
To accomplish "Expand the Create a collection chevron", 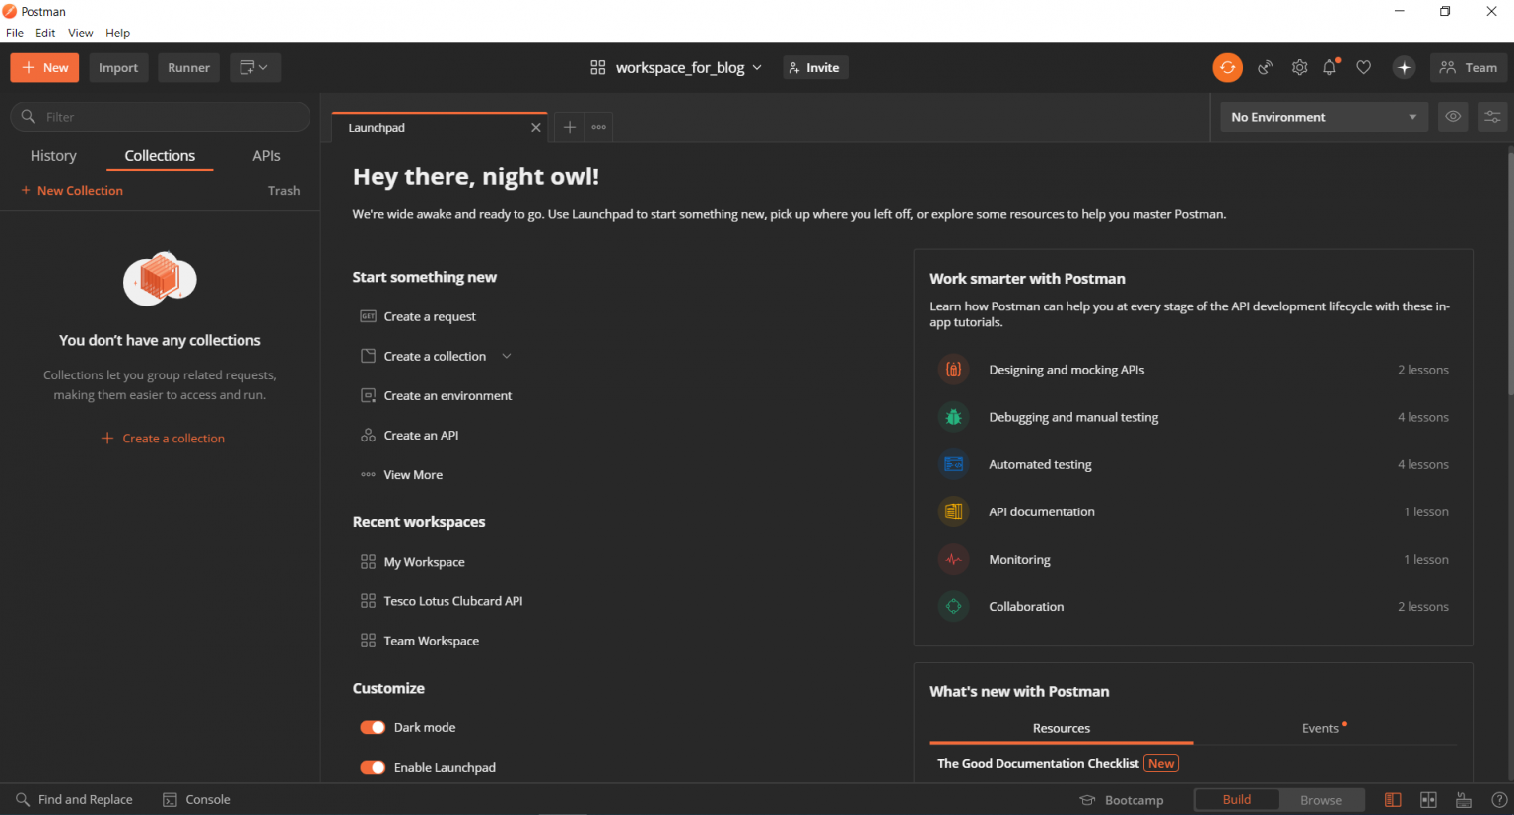I will point(507,356).
